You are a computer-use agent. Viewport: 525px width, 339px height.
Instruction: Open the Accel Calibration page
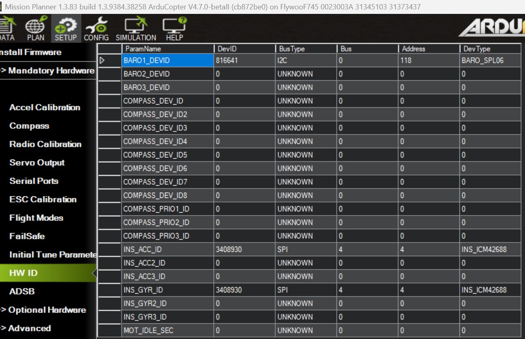45,108
